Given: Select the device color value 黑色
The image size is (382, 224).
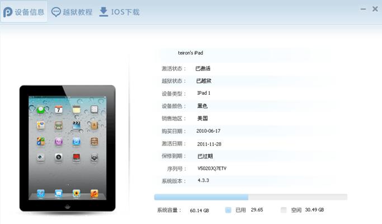Looking at the screenshot, I should [x=202, y=106].
